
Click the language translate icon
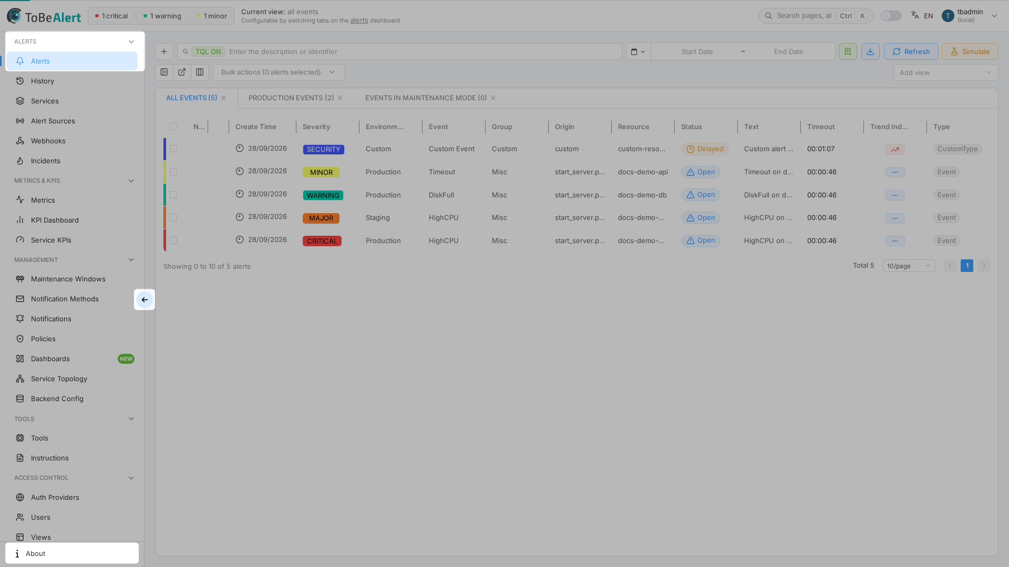[x=915, y=16]
